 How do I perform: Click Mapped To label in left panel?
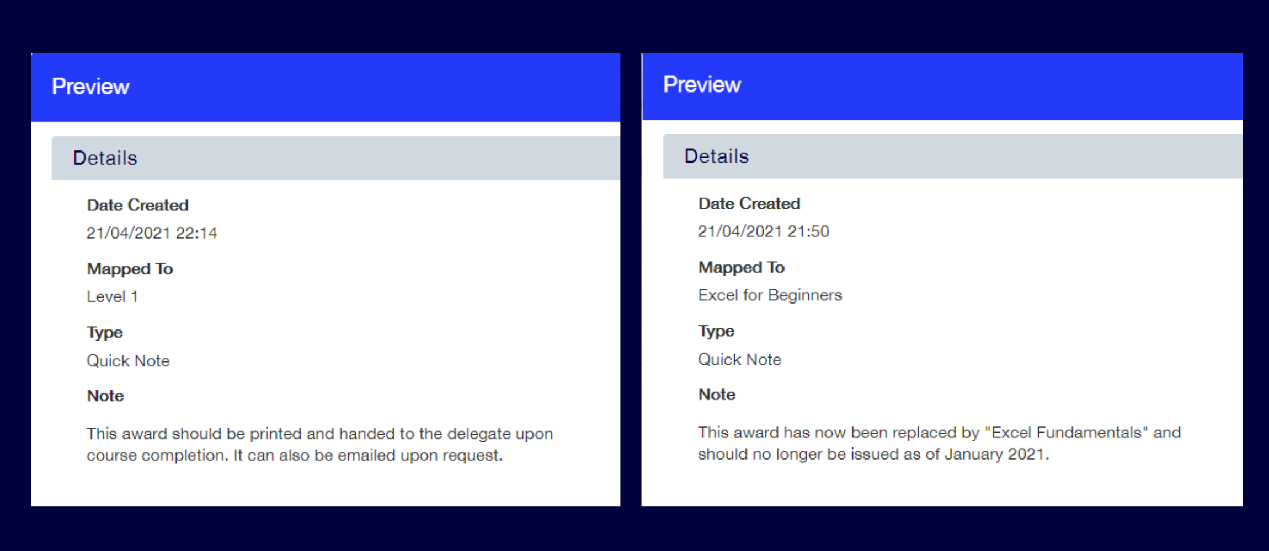130,269
